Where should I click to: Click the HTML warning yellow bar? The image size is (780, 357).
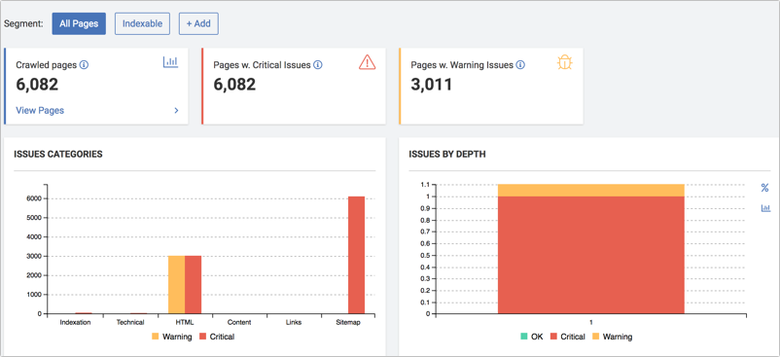(177, 285)
